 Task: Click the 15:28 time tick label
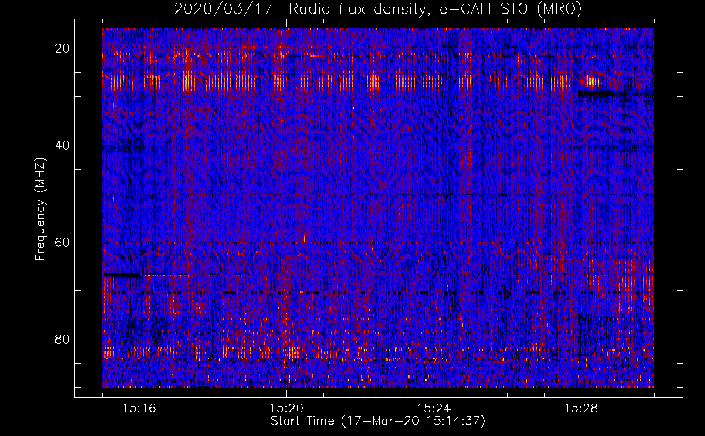(x=581, y=408)
